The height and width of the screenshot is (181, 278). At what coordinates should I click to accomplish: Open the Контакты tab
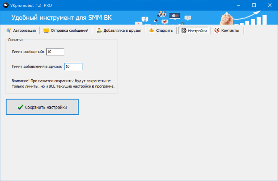click(227, 30)
